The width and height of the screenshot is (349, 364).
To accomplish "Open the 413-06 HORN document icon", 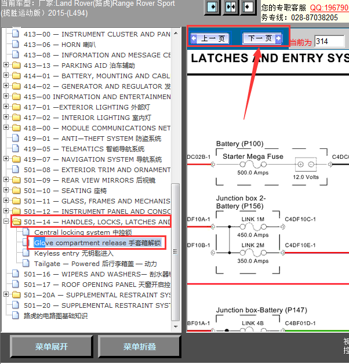I will pos(16,44).
